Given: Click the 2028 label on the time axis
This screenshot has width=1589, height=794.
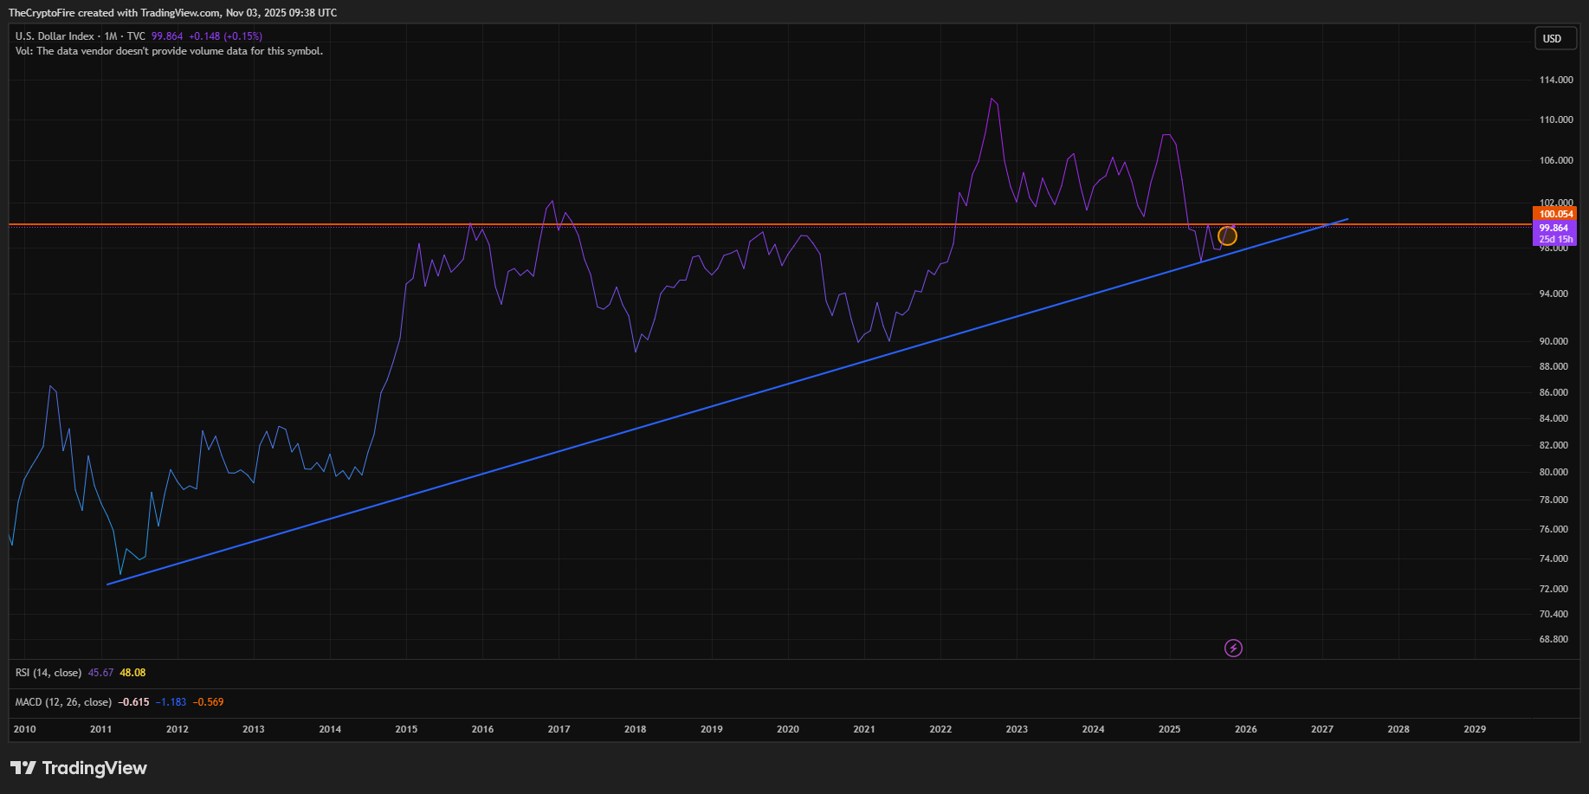Looking at the screenshot, I should (x=1398, y=729).
